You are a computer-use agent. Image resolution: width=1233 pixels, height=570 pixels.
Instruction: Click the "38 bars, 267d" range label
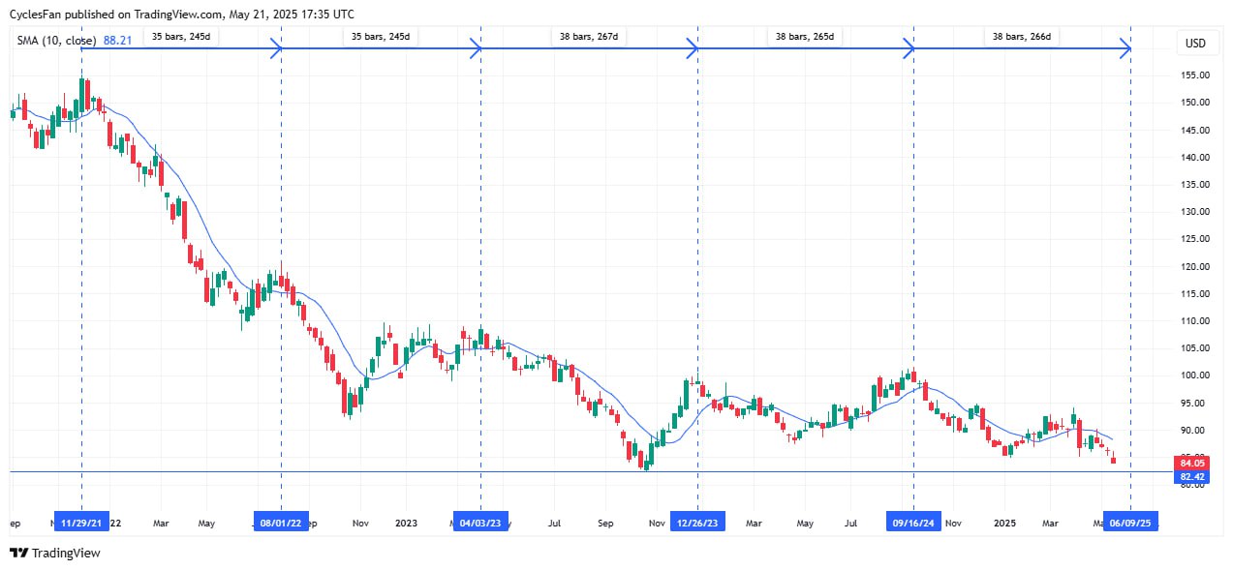tap(589, 37)
